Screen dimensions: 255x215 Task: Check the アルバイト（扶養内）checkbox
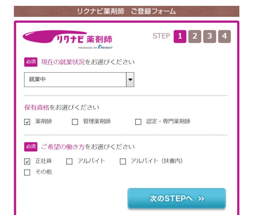123,161
